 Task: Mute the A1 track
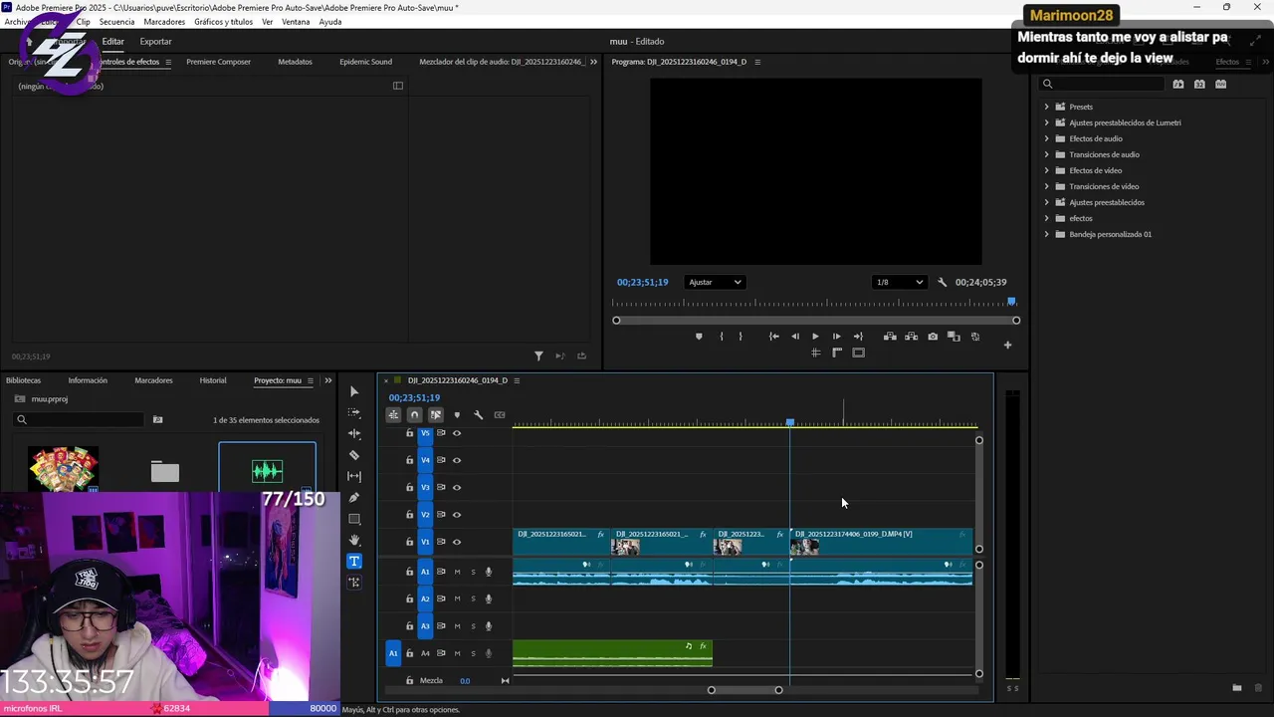click(x=458, y=572)
